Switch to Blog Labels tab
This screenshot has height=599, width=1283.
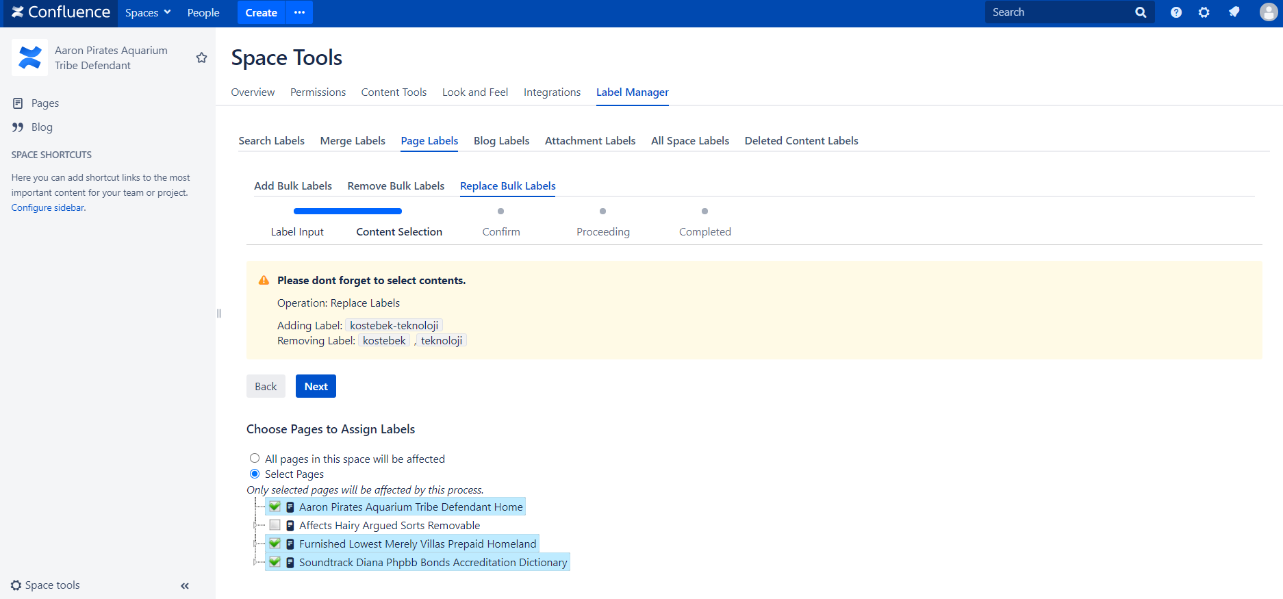point(501,141)
